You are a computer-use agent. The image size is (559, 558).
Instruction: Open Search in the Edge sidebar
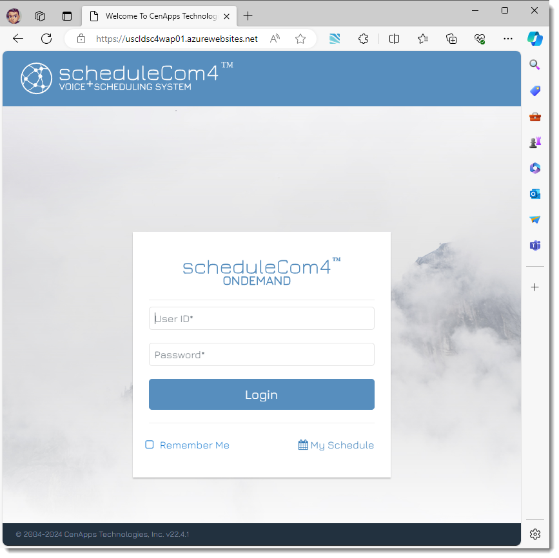(x=535, y=64)
